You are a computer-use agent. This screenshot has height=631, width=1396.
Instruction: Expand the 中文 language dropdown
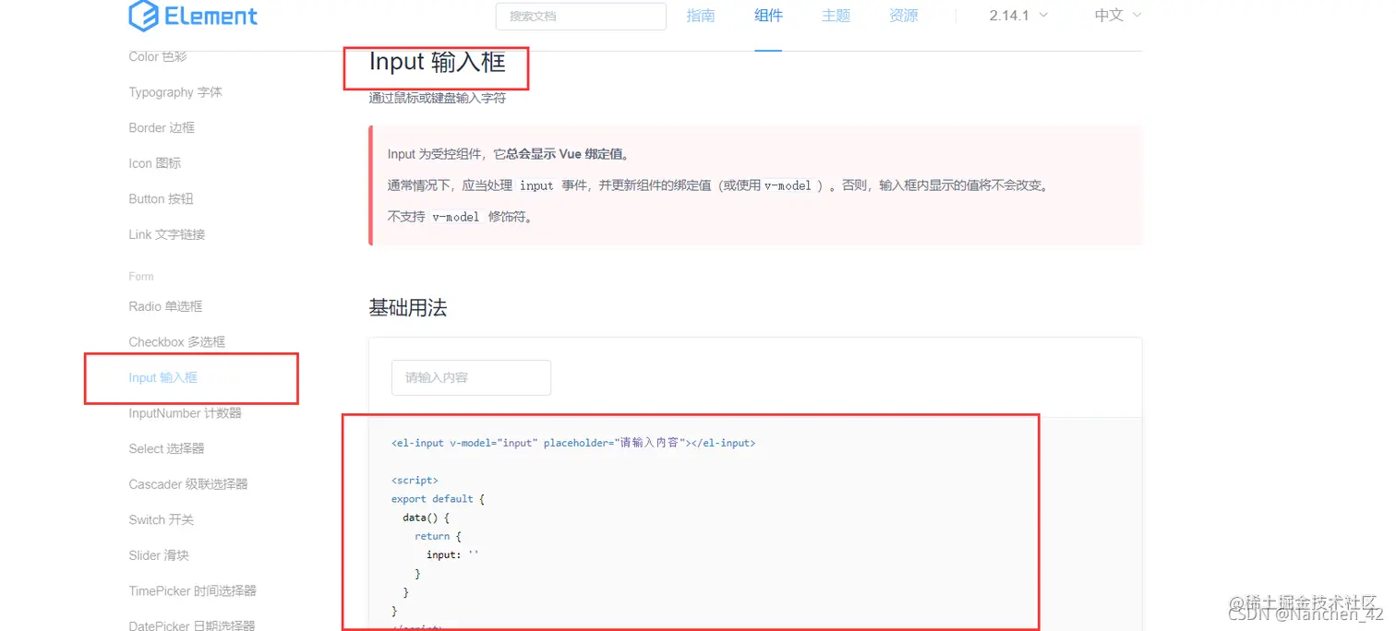1118,16
